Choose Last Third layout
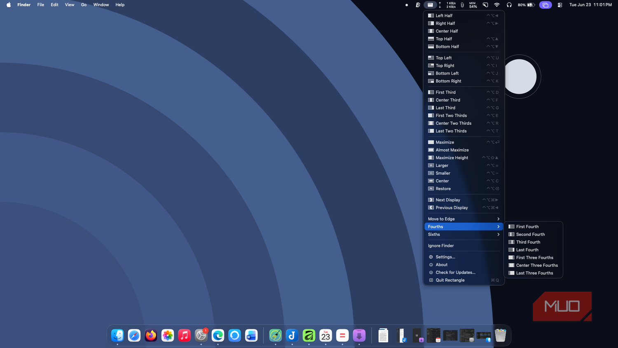The image size is (618, 348). pyautogui.click(x=464, y=108)
